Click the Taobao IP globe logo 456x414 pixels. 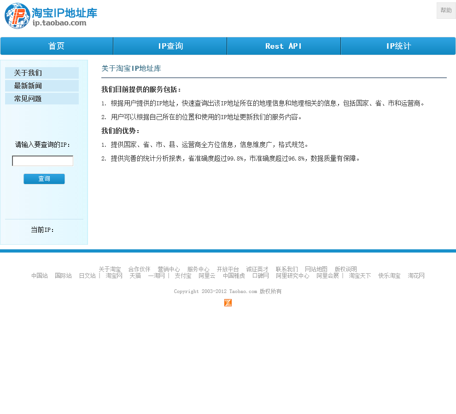pyautogui.click(x=17, y=16)
